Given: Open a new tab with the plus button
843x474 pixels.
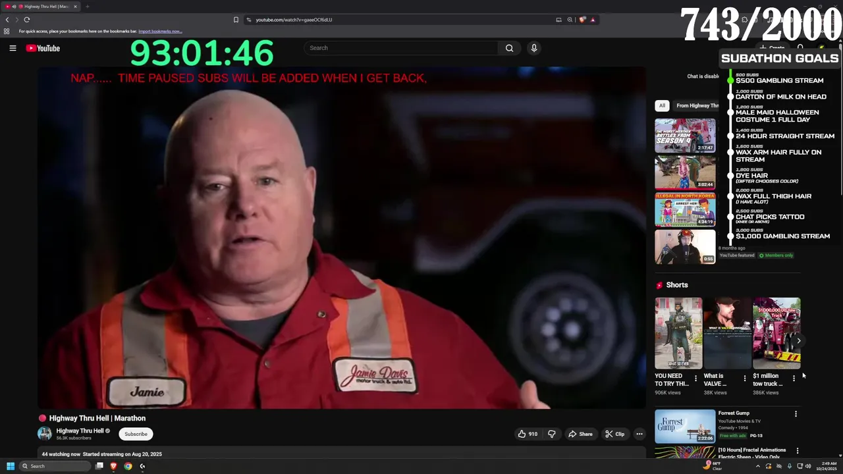Looking at the screenshot, I should tap(87, 7).
